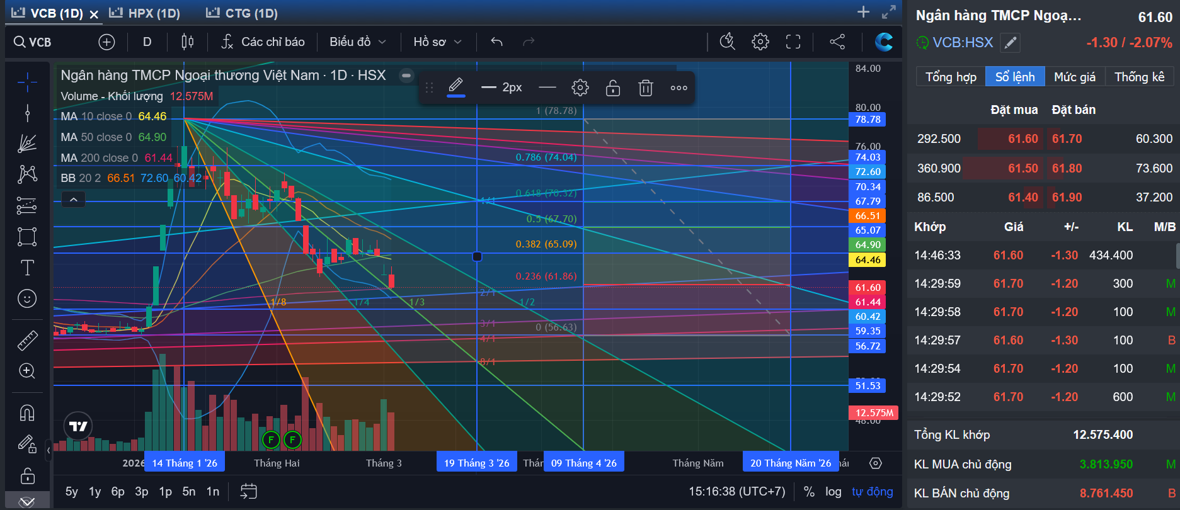Open the emoji icons tool
The height and width of the screenshot is (510, 1180).
(x=27, y=298)
